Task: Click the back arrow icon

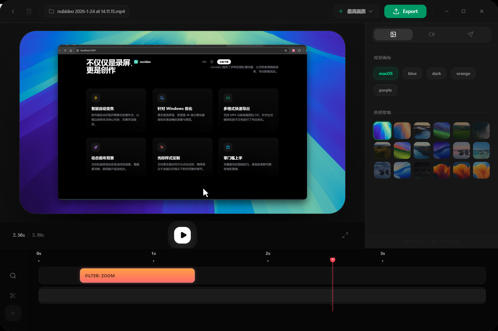Action: [13, 11]
